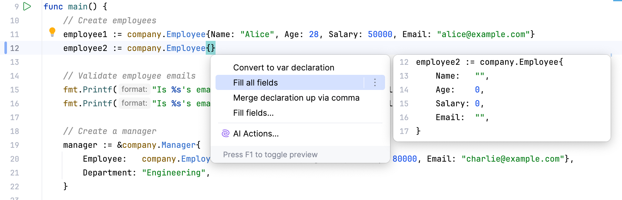This screenshot has height=200, width=622.
Task: Click the Salary field in the preview popup
Action: click(450, 103)
